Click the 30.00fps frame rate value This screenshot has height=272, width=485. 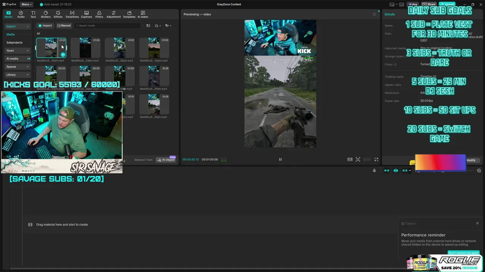[x=427, y=101]
